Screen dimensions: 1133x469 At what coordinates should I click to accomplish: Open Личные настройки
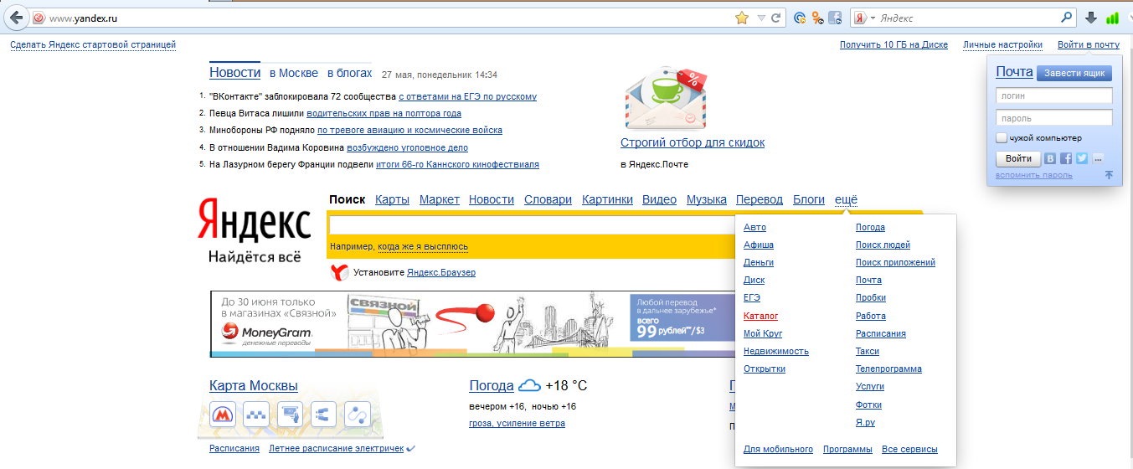tap(1002, 44)
